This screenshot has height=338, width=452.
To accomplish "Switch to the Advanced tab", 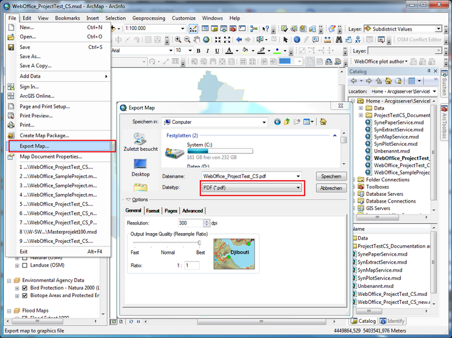I will [x=192, y=210].
